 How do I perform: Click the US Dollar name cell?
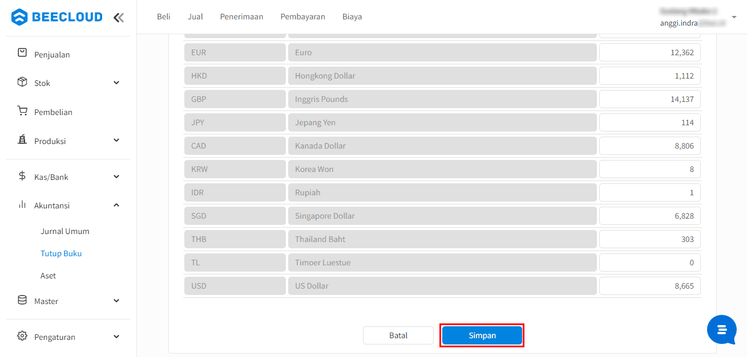click(442, 286)
